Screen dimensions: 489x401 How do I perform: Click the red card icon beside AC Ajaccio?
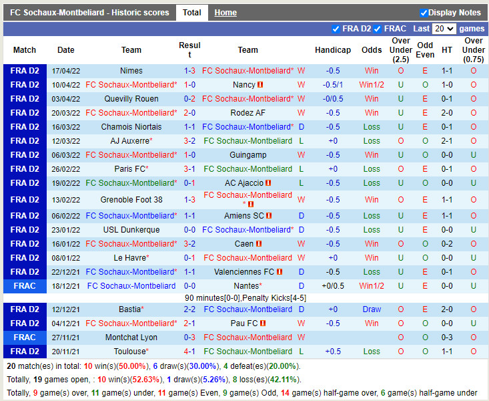[x=268, y=183]
